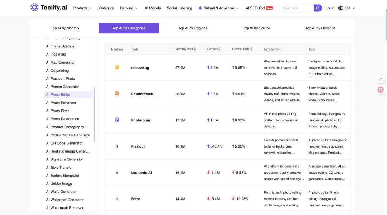Open Social Listening page
Screen dimensions: 387x215
point(180,8)
